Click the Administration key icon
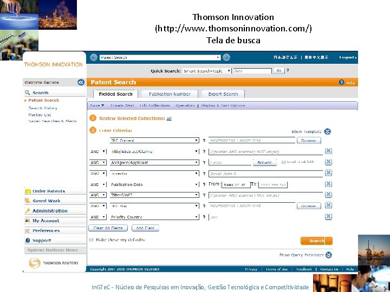Viewport: 390px width, 292px height. tap(28, 210)
